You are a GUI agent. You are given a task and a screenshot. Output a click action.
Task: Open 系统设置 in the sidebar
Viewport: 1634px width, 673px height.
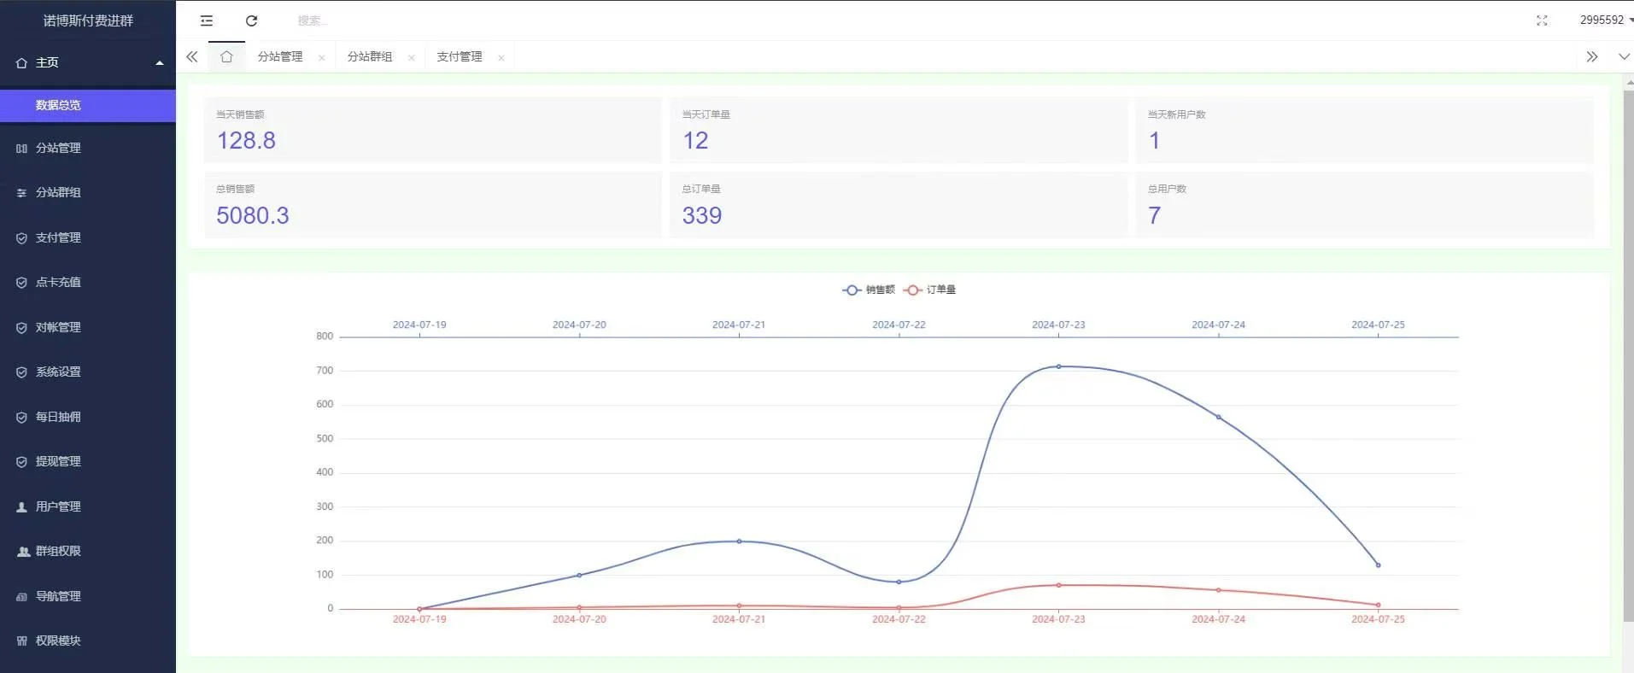pos(88,372)
